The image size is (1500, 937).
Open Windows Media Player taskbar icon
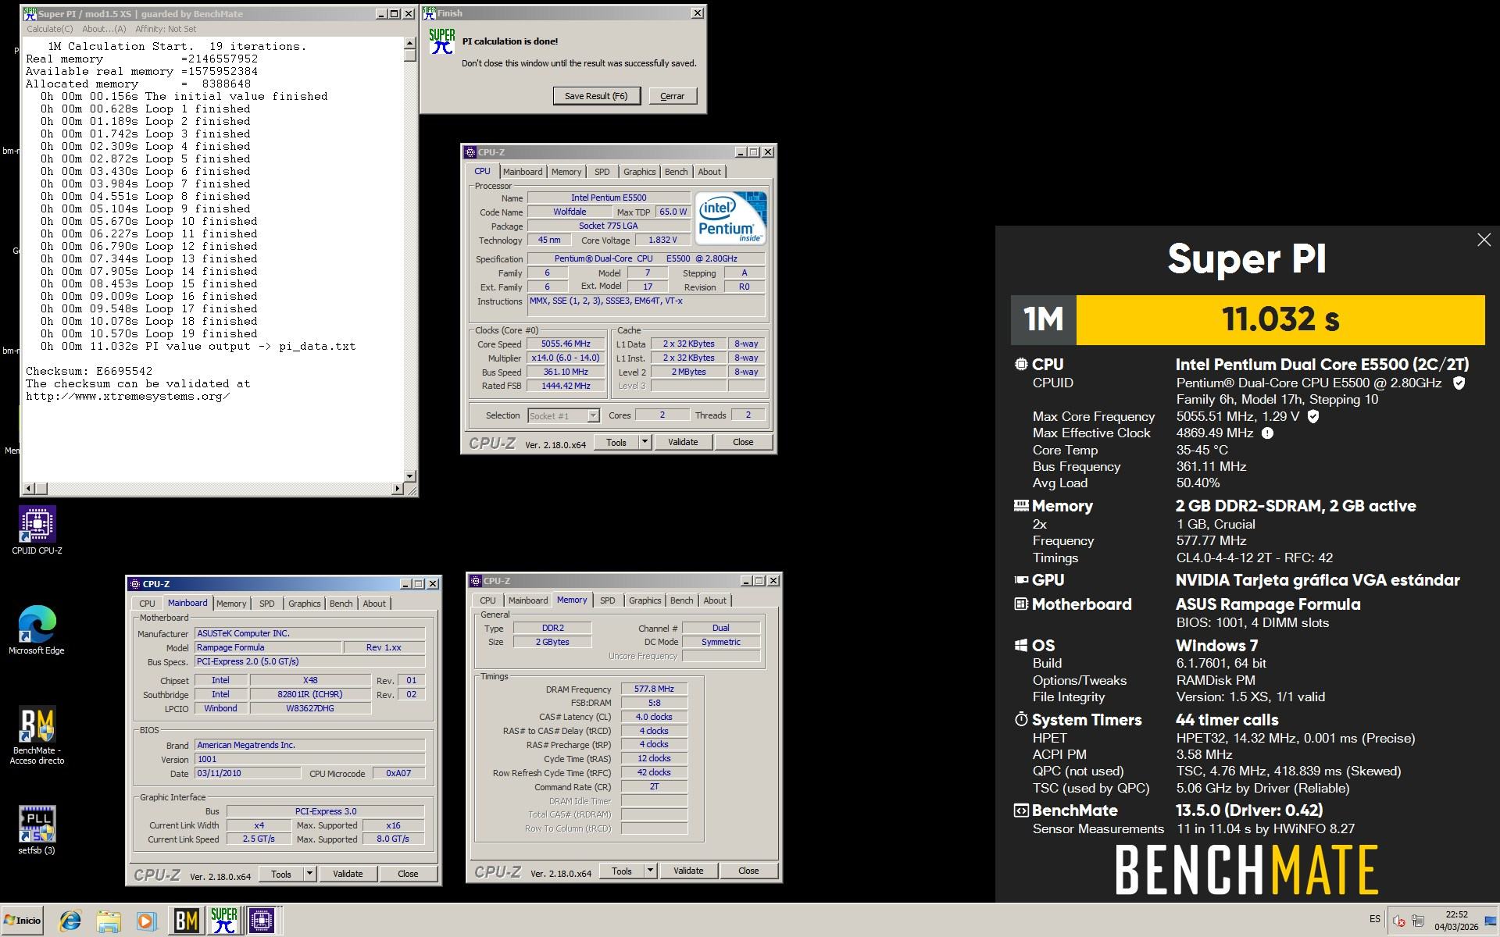point(146,921)
